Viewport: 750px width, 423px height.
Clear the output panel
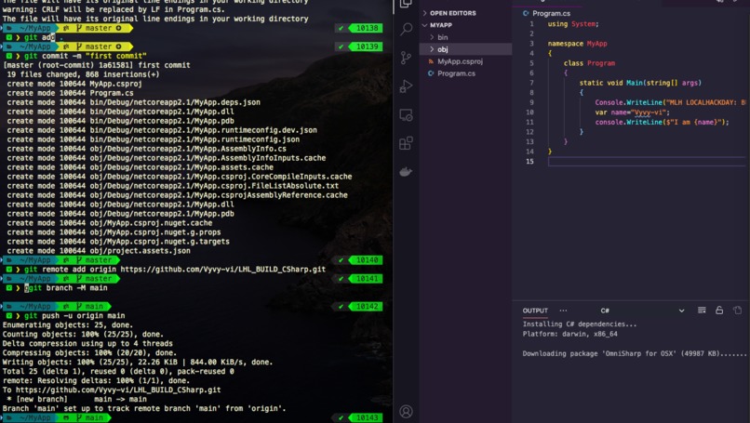(702, 311)
